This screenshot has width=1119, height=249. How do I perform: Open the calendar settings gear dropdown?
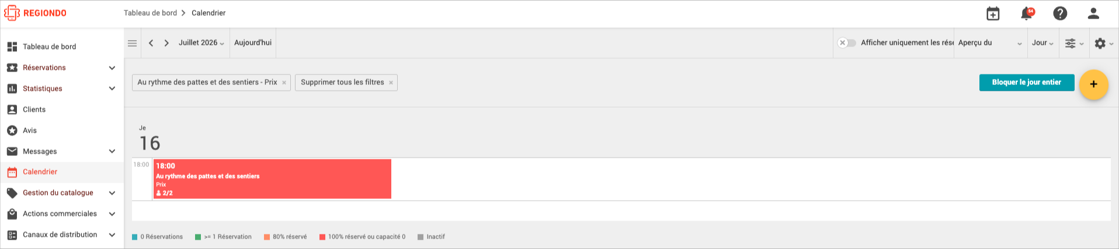coord(1103,43)
